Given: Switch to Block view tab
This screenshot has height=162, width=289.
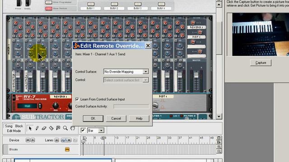Looking at the screenshot, I should pyautogui.click(x=19, y=126).
